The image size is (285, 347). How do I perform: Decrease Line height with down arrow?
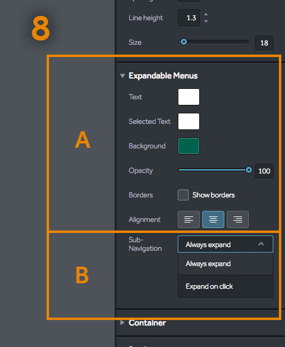click(206, 21)
